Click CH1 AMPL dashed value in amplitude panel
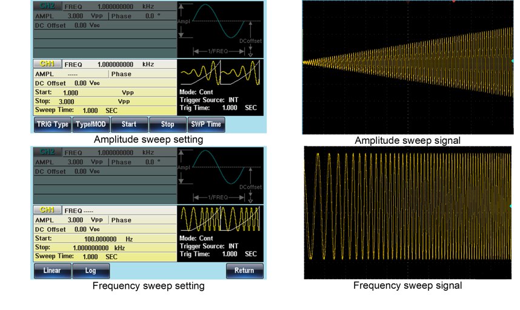Image resolution: width=520 pixels, height=310 pixels. pyautogui.click(x=73, y=75)
